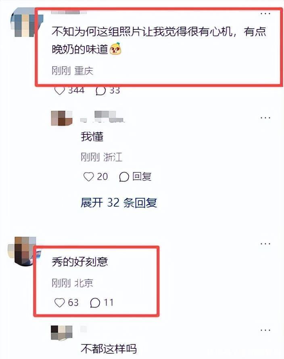Like the 秀的好刻意 comment with 63 likes

(x=60, y=303)
